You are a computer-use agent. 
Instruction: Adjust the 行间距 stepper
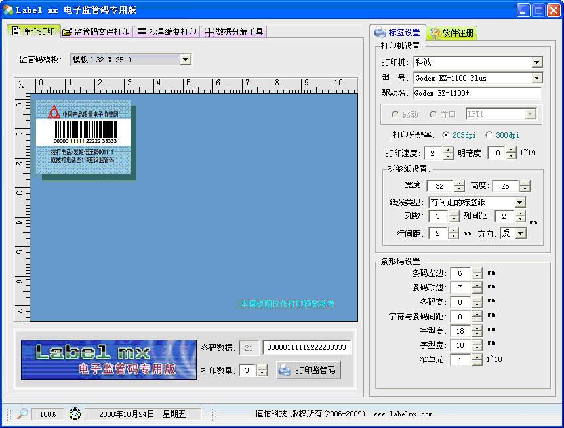453,233
